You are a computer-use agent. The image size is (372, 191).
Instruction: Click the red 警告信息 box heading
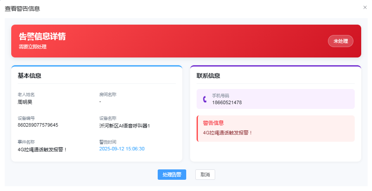[213, 123]
